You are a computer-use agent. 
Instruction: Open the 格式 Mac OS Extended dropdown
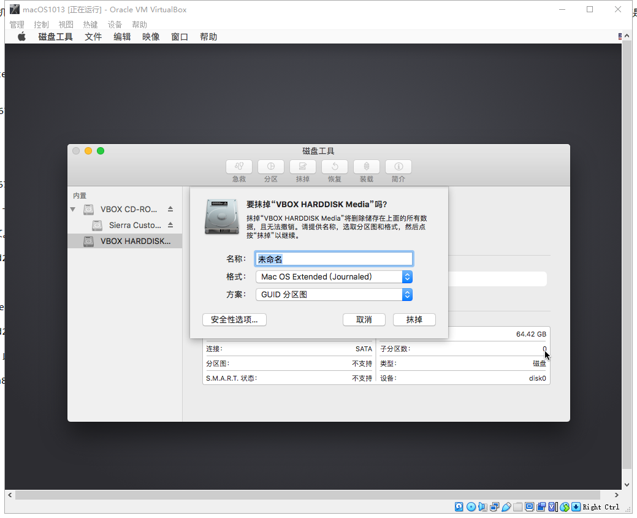pyautogui.click(x=334, y=276)
